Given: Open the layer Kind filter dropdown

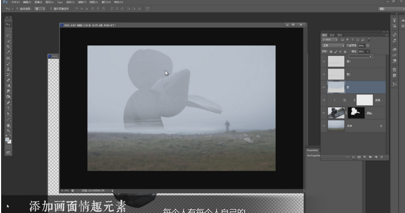Looking at the screenshot, I should click(330, 39).
